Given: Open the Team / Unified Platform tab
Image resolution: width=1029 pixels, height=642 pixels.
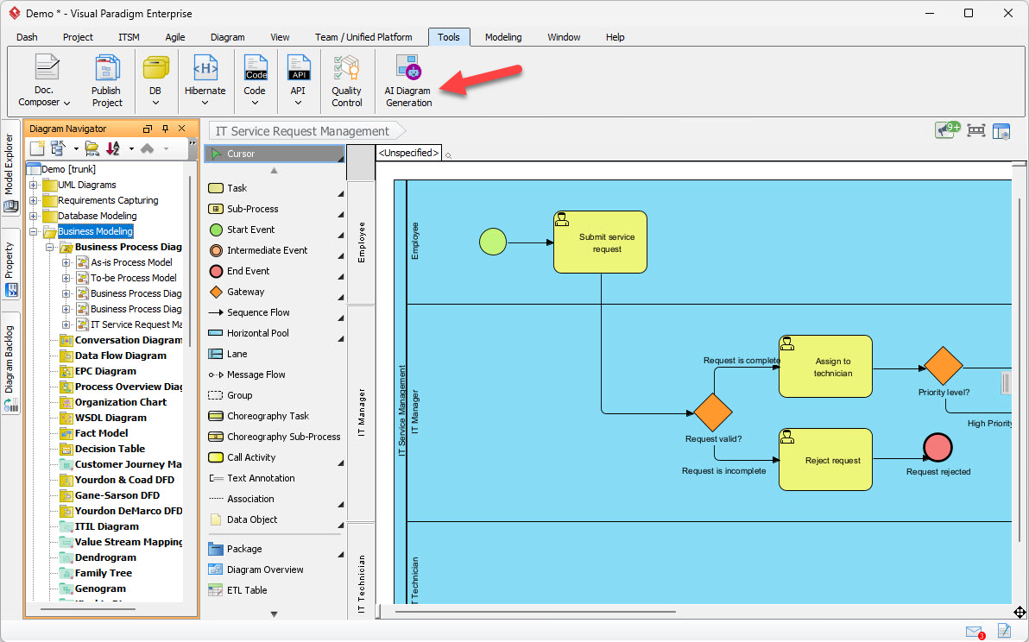Looking at the screenshot, I should tap(363, 37).
